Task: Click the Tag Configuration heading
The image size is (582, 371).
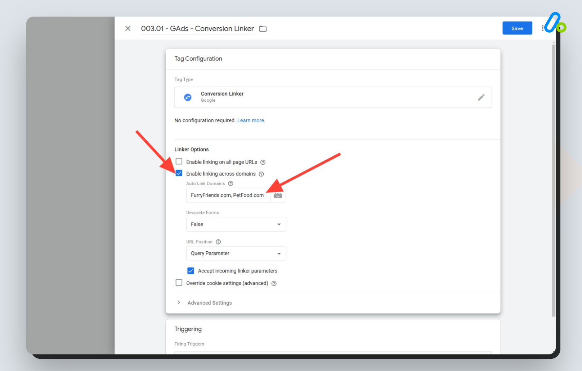Action: (198, 59)
